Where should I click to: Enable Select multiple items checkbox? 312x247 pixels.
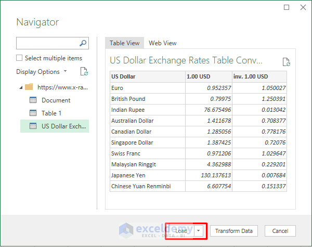click(19, 58)
